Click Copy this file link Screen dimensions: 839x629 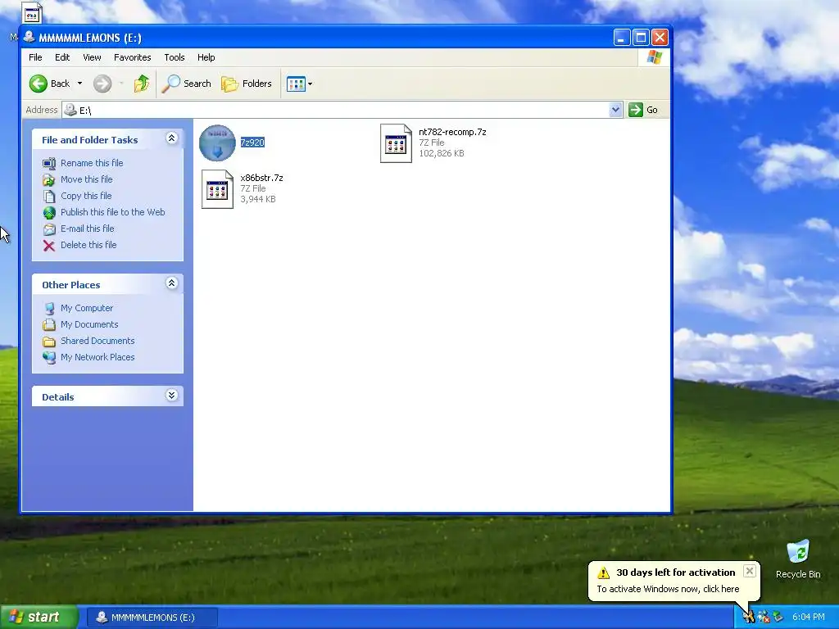tap(86, 196)
